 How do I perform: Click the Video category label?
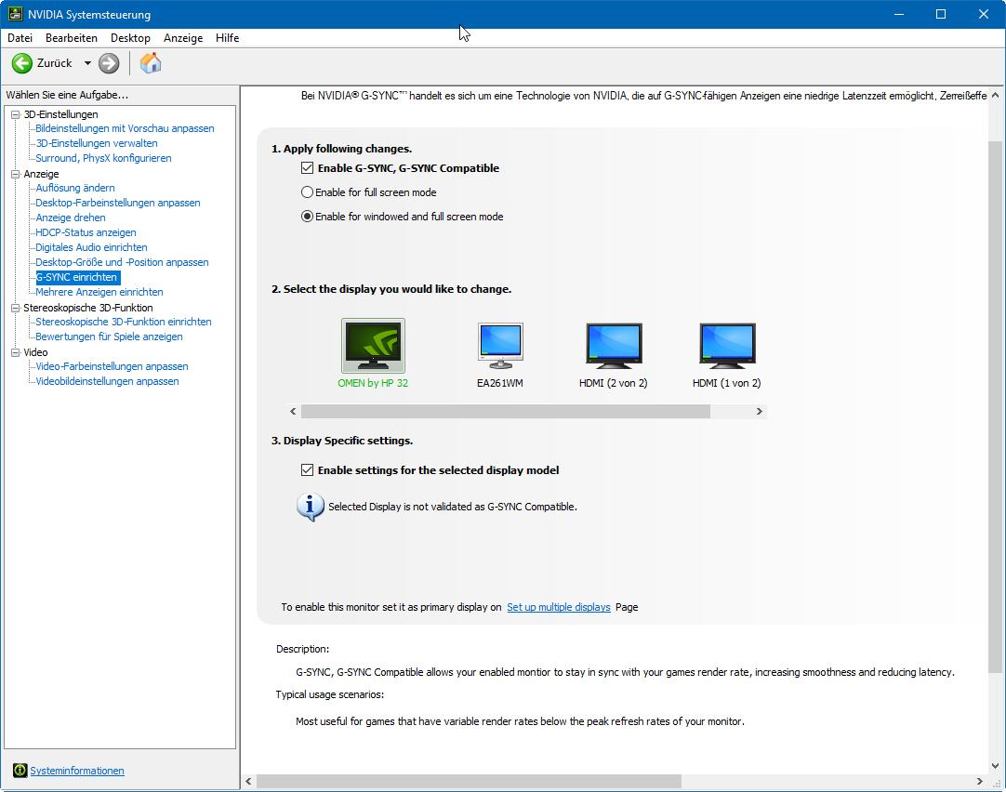(x=35, y=352)
